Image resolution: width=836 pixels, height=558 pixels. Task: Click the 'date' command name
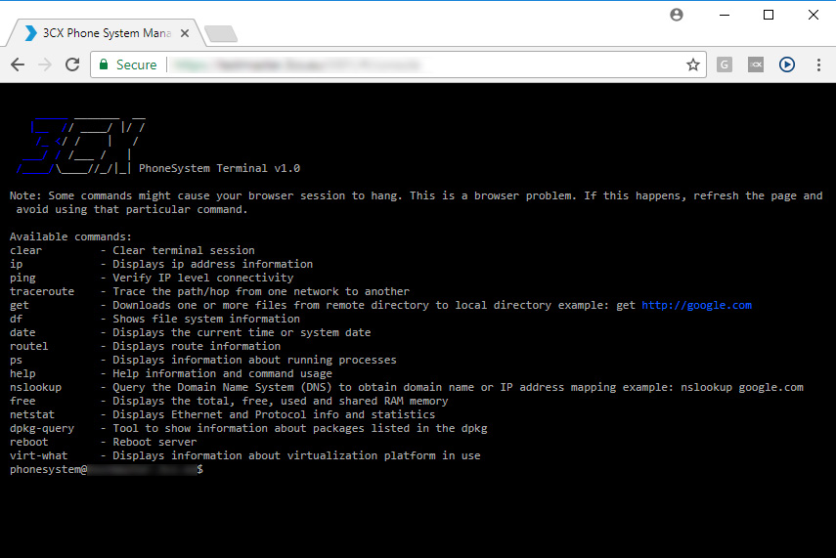(x=22, y=332)
